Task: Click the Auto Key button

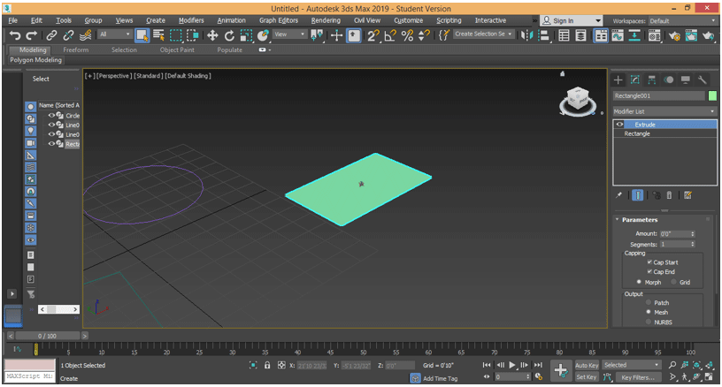Action: click(587, 365)
